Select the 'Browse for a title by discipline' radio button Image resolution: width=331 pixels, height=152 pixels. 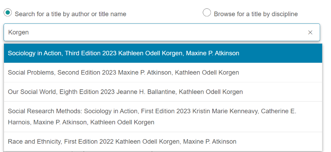coord(207,13)
